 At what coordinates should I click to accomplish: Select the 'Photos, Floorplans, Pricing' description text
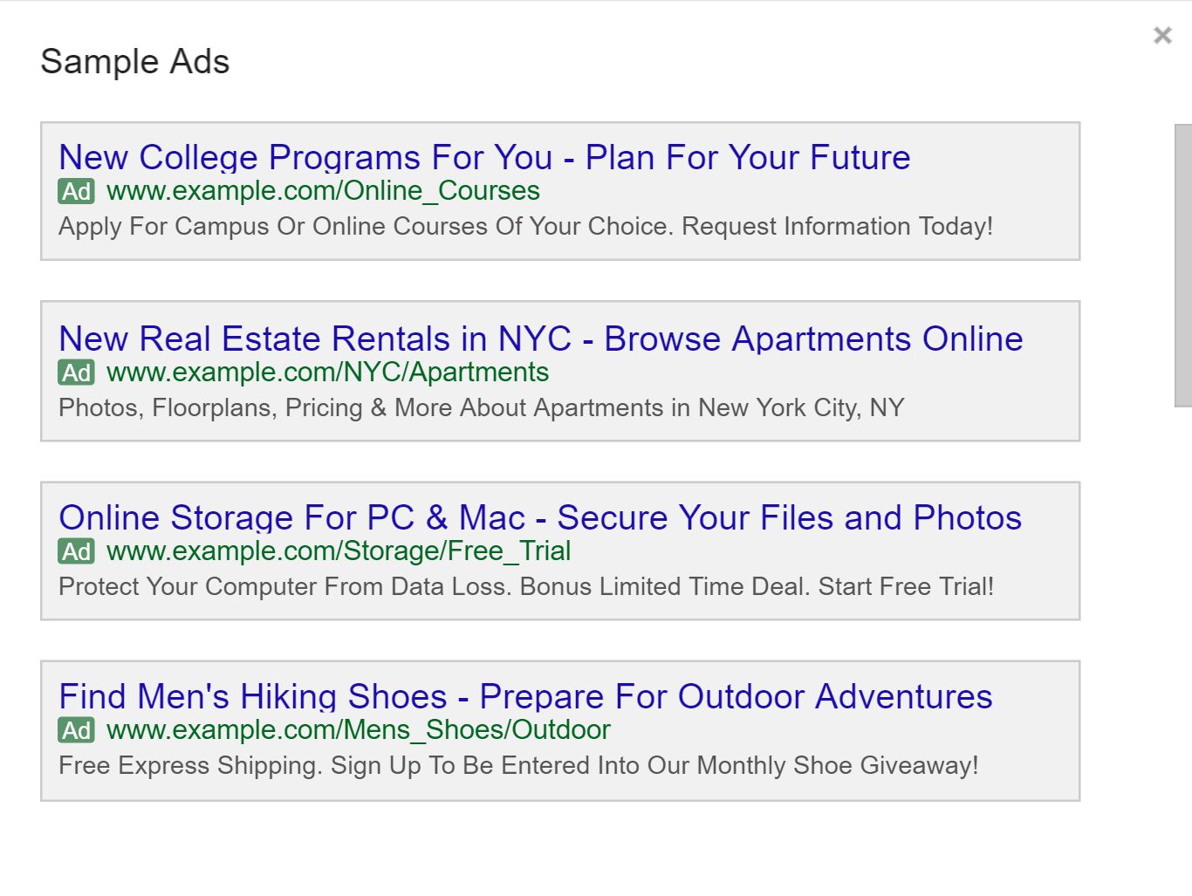tap(481, 408)
